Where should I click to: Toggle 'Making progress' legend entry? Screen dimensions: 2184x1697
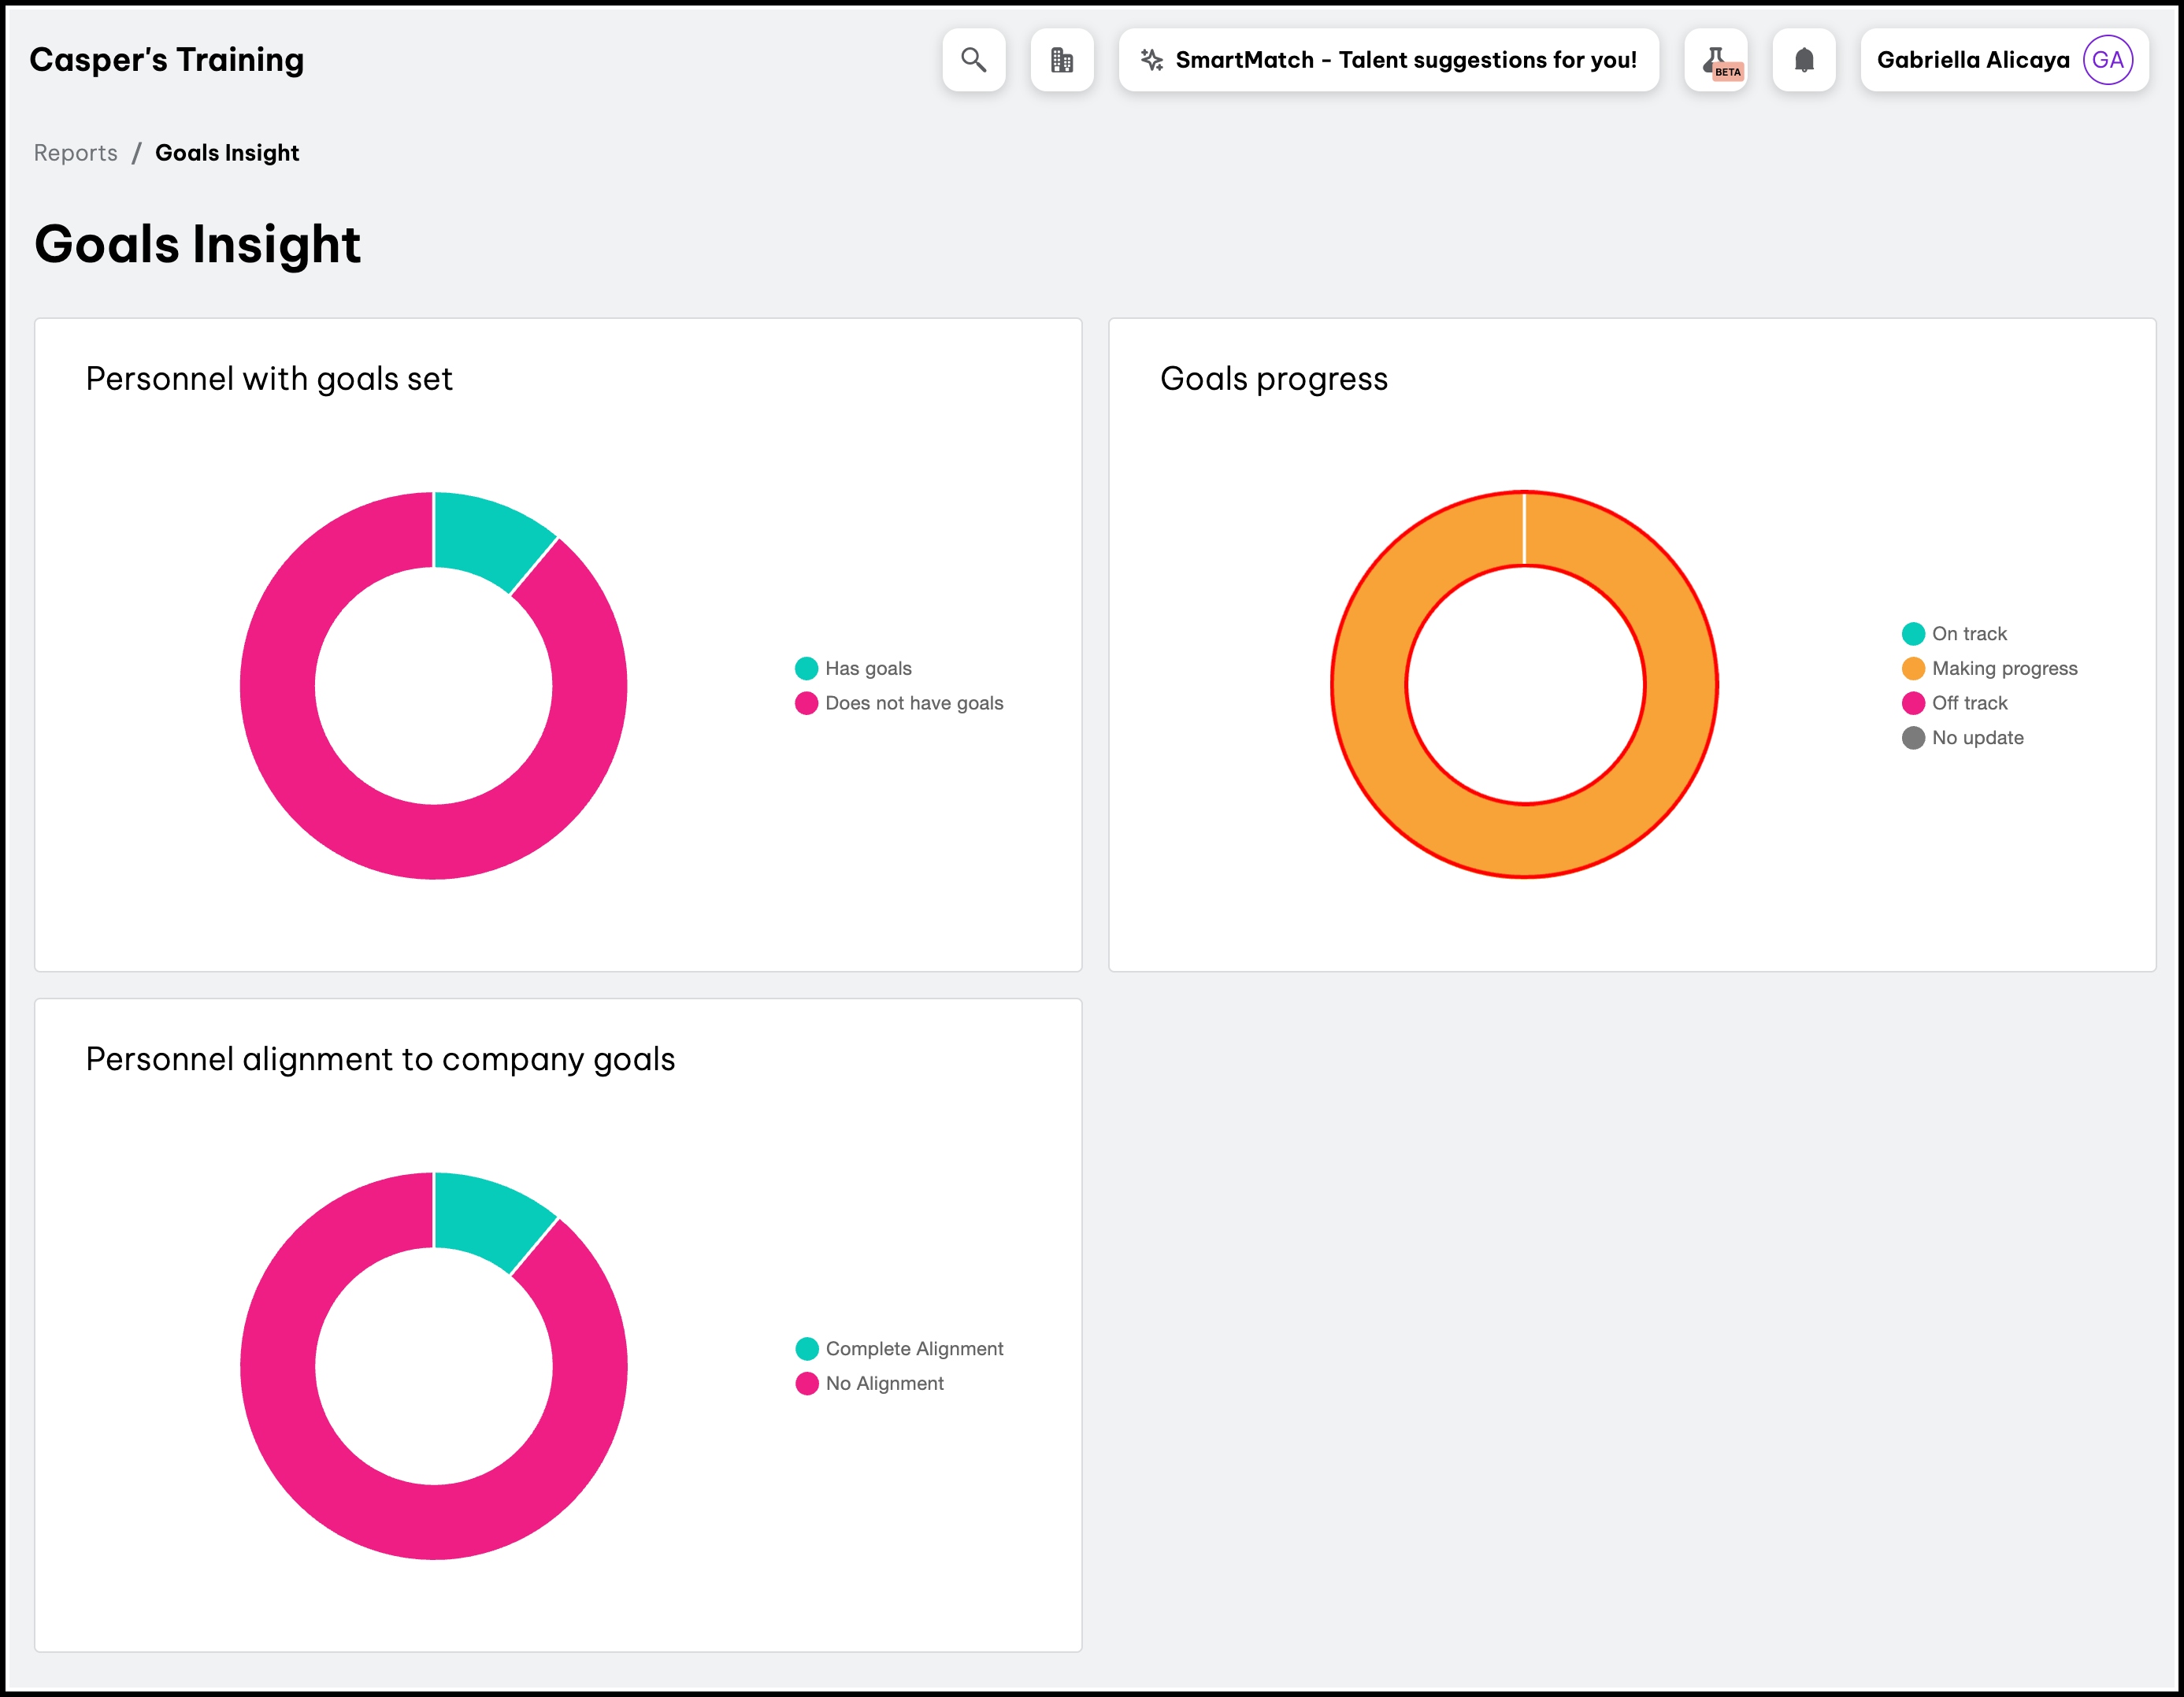click(2003, 668)
